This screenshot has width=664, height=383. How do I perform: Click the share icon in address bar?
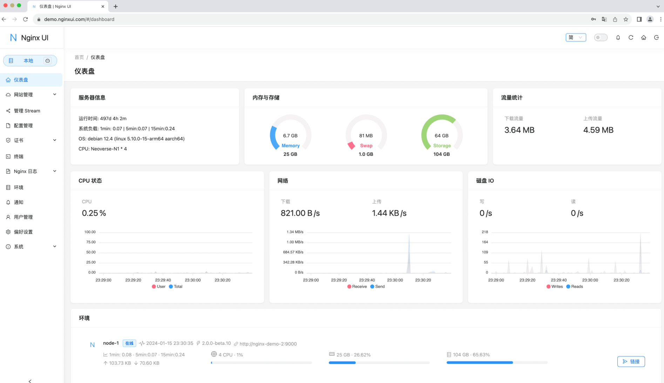(x=615, y=19)
